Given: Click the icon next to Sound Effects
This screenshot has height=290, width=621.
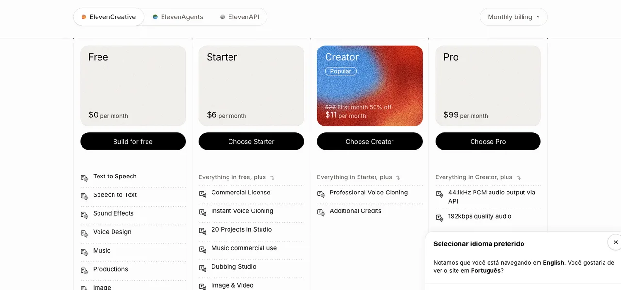Looking at the screenshot, I should [84, 214].
